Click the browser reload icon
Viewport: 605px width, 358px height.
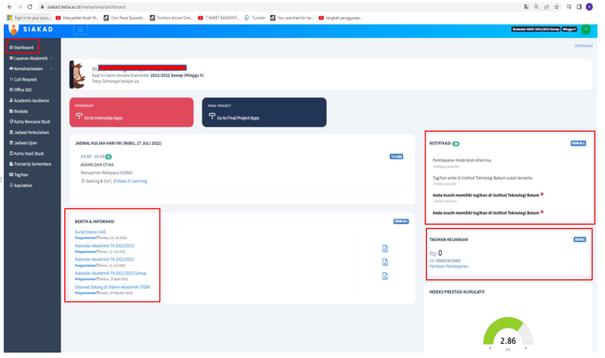(x=29, y=6)
